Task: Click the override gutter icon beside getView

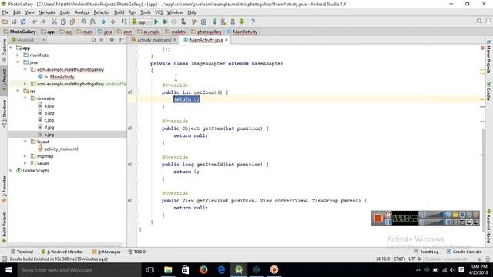Action: pyautogui.click(x=129, y=200)
